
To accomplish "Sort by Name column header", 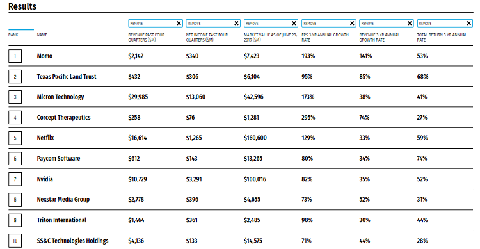I will (42, 35).
